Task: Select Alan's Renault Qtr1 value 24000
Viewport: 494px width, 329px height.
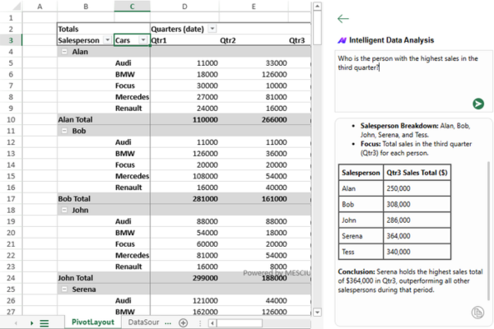Action: [x=184, y=109]
